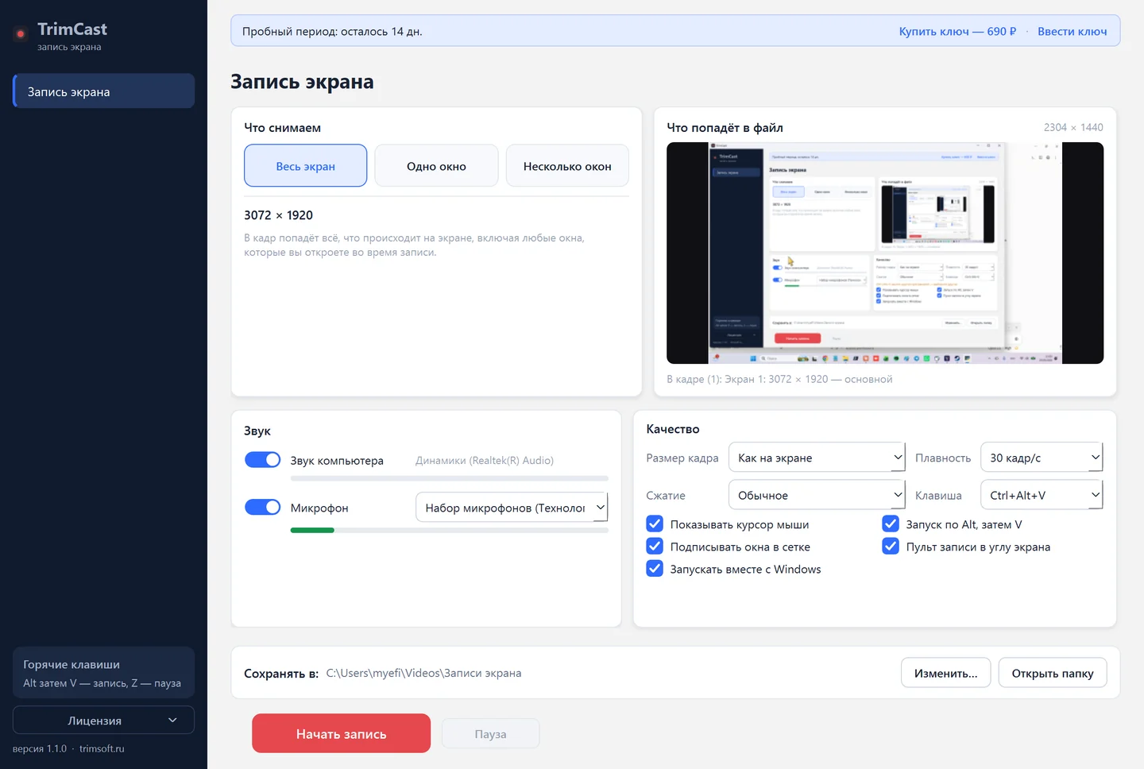Click the Купить ключ — 690 ₽ link

click(957, 32)
